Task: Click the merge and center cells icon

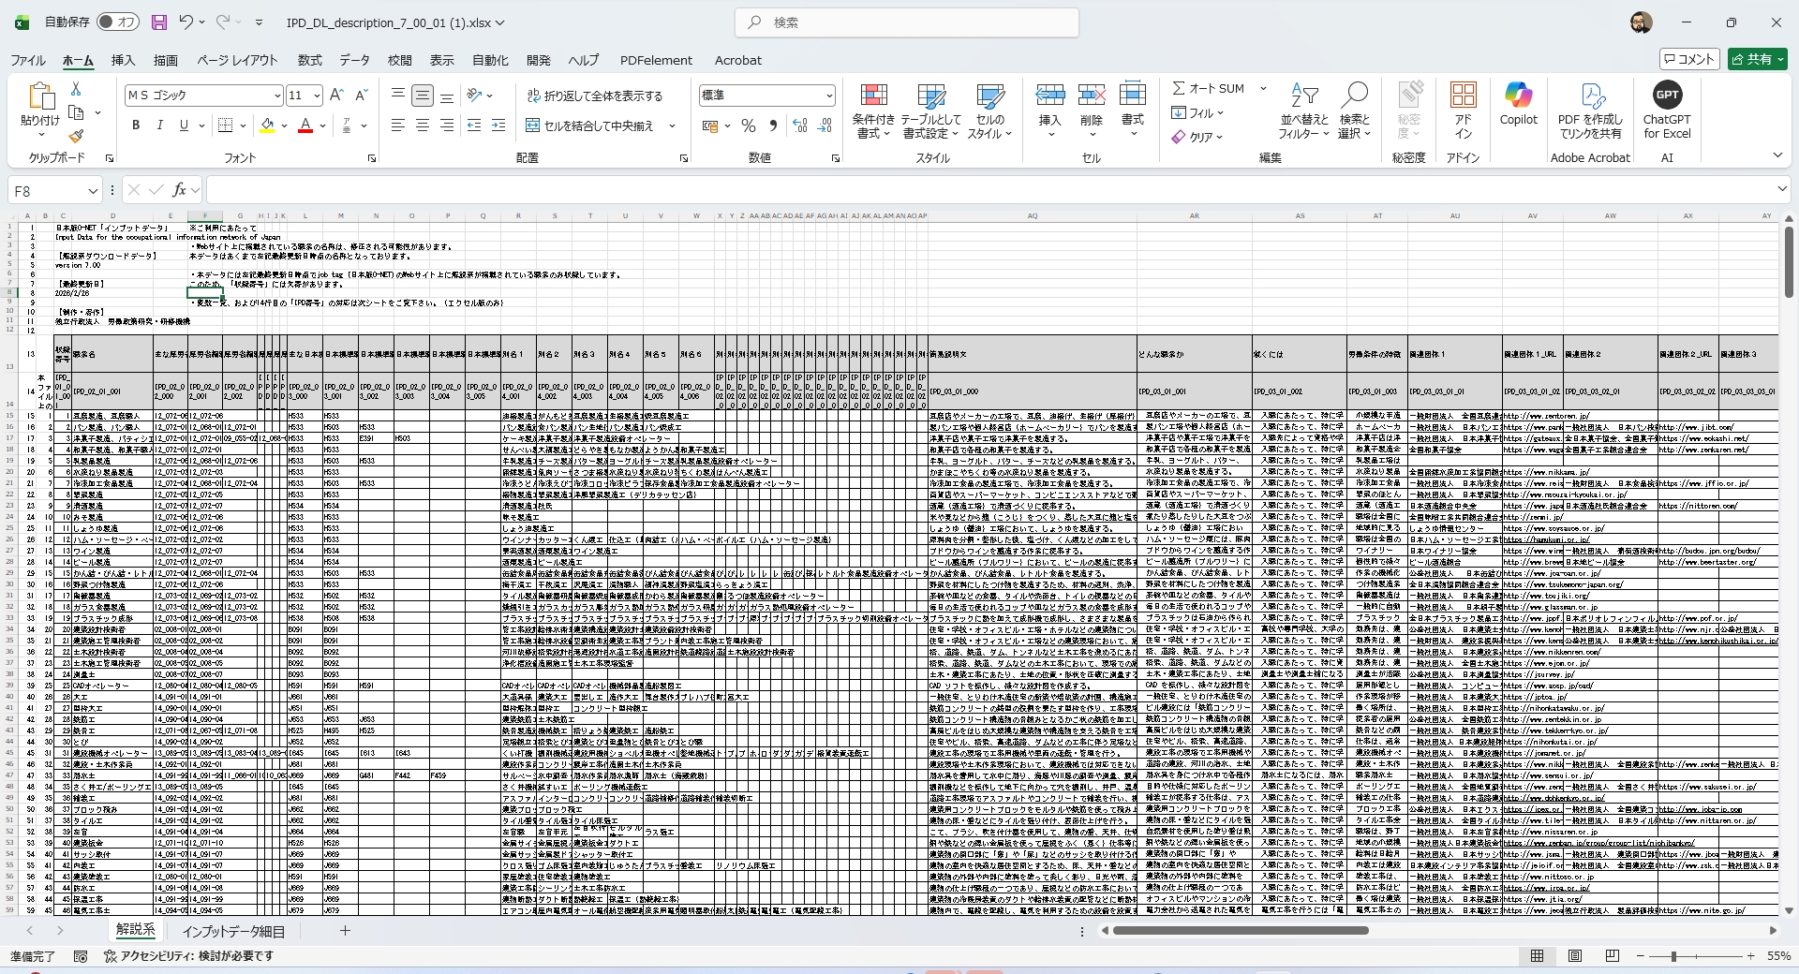Action: point(532,125)
